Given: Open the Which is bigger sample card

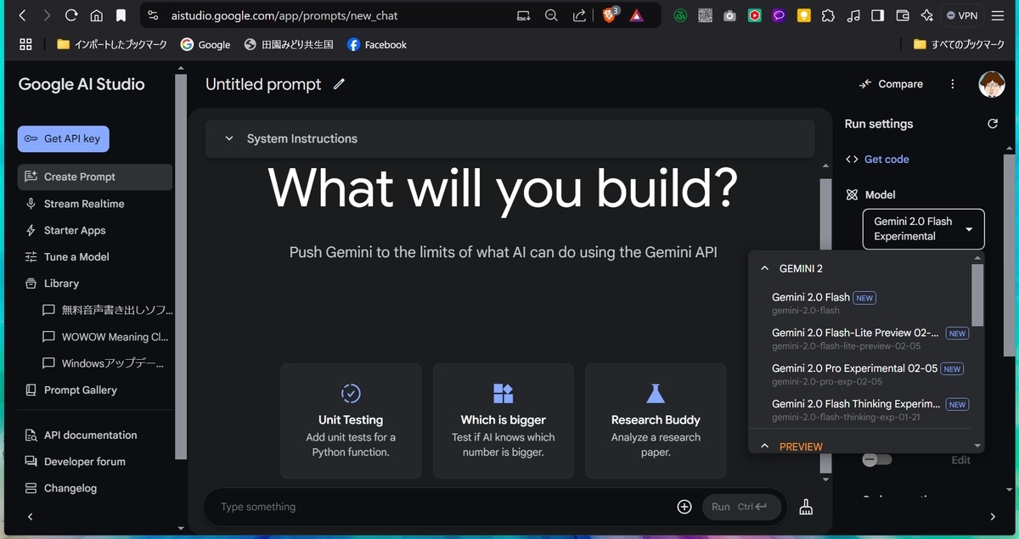Looking at the screenshot, I should coord(504,421).
